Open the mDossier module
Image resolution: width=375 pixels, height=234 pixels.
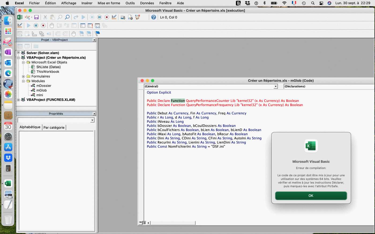44,86
